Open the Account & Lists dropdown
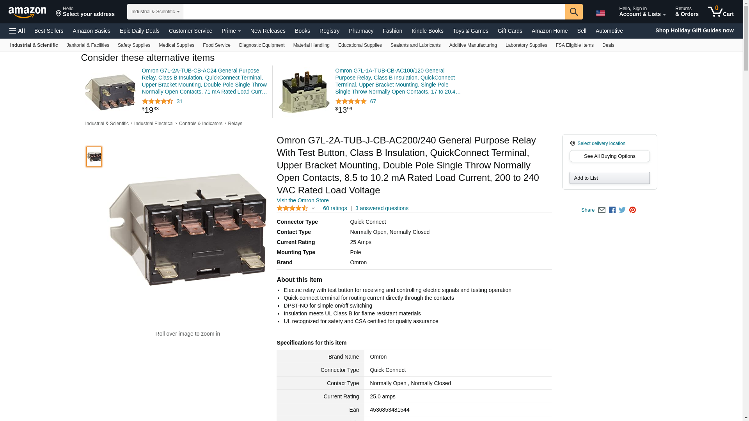 pos(642,12)
